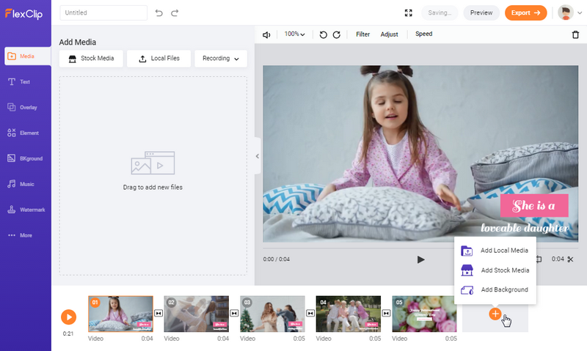Open the Watermark sidebar tab

(x=26, y=210)
